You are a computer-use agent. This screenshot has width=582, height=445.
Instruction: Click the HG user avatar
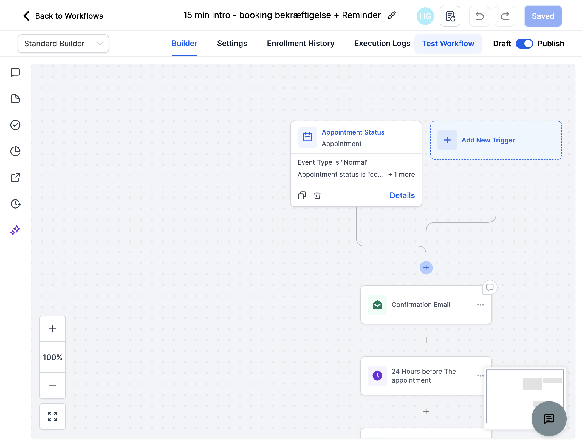coord(425,16)
